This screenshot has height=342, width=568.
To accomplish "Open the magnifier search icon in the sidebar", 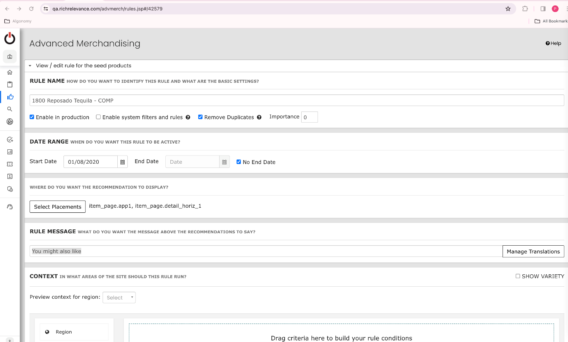I will coord(10,109).
